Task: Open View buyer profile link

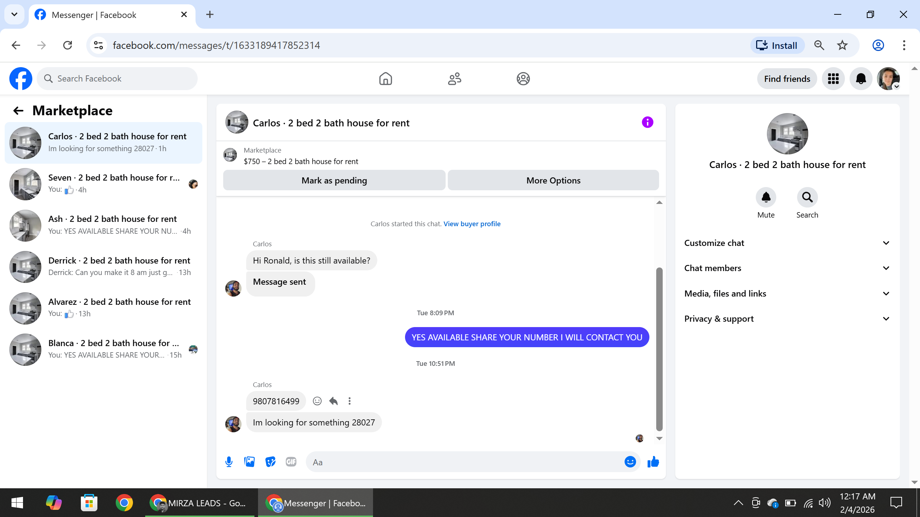Action: pyautogui.click(x=472, y=224)
